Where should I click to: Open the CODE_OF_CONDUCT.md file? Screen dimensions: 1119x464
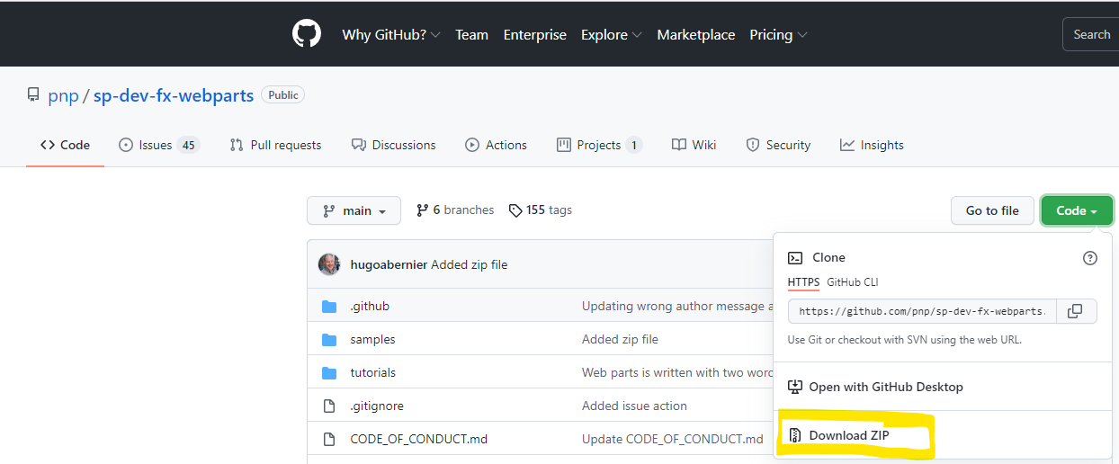point(418,440)
